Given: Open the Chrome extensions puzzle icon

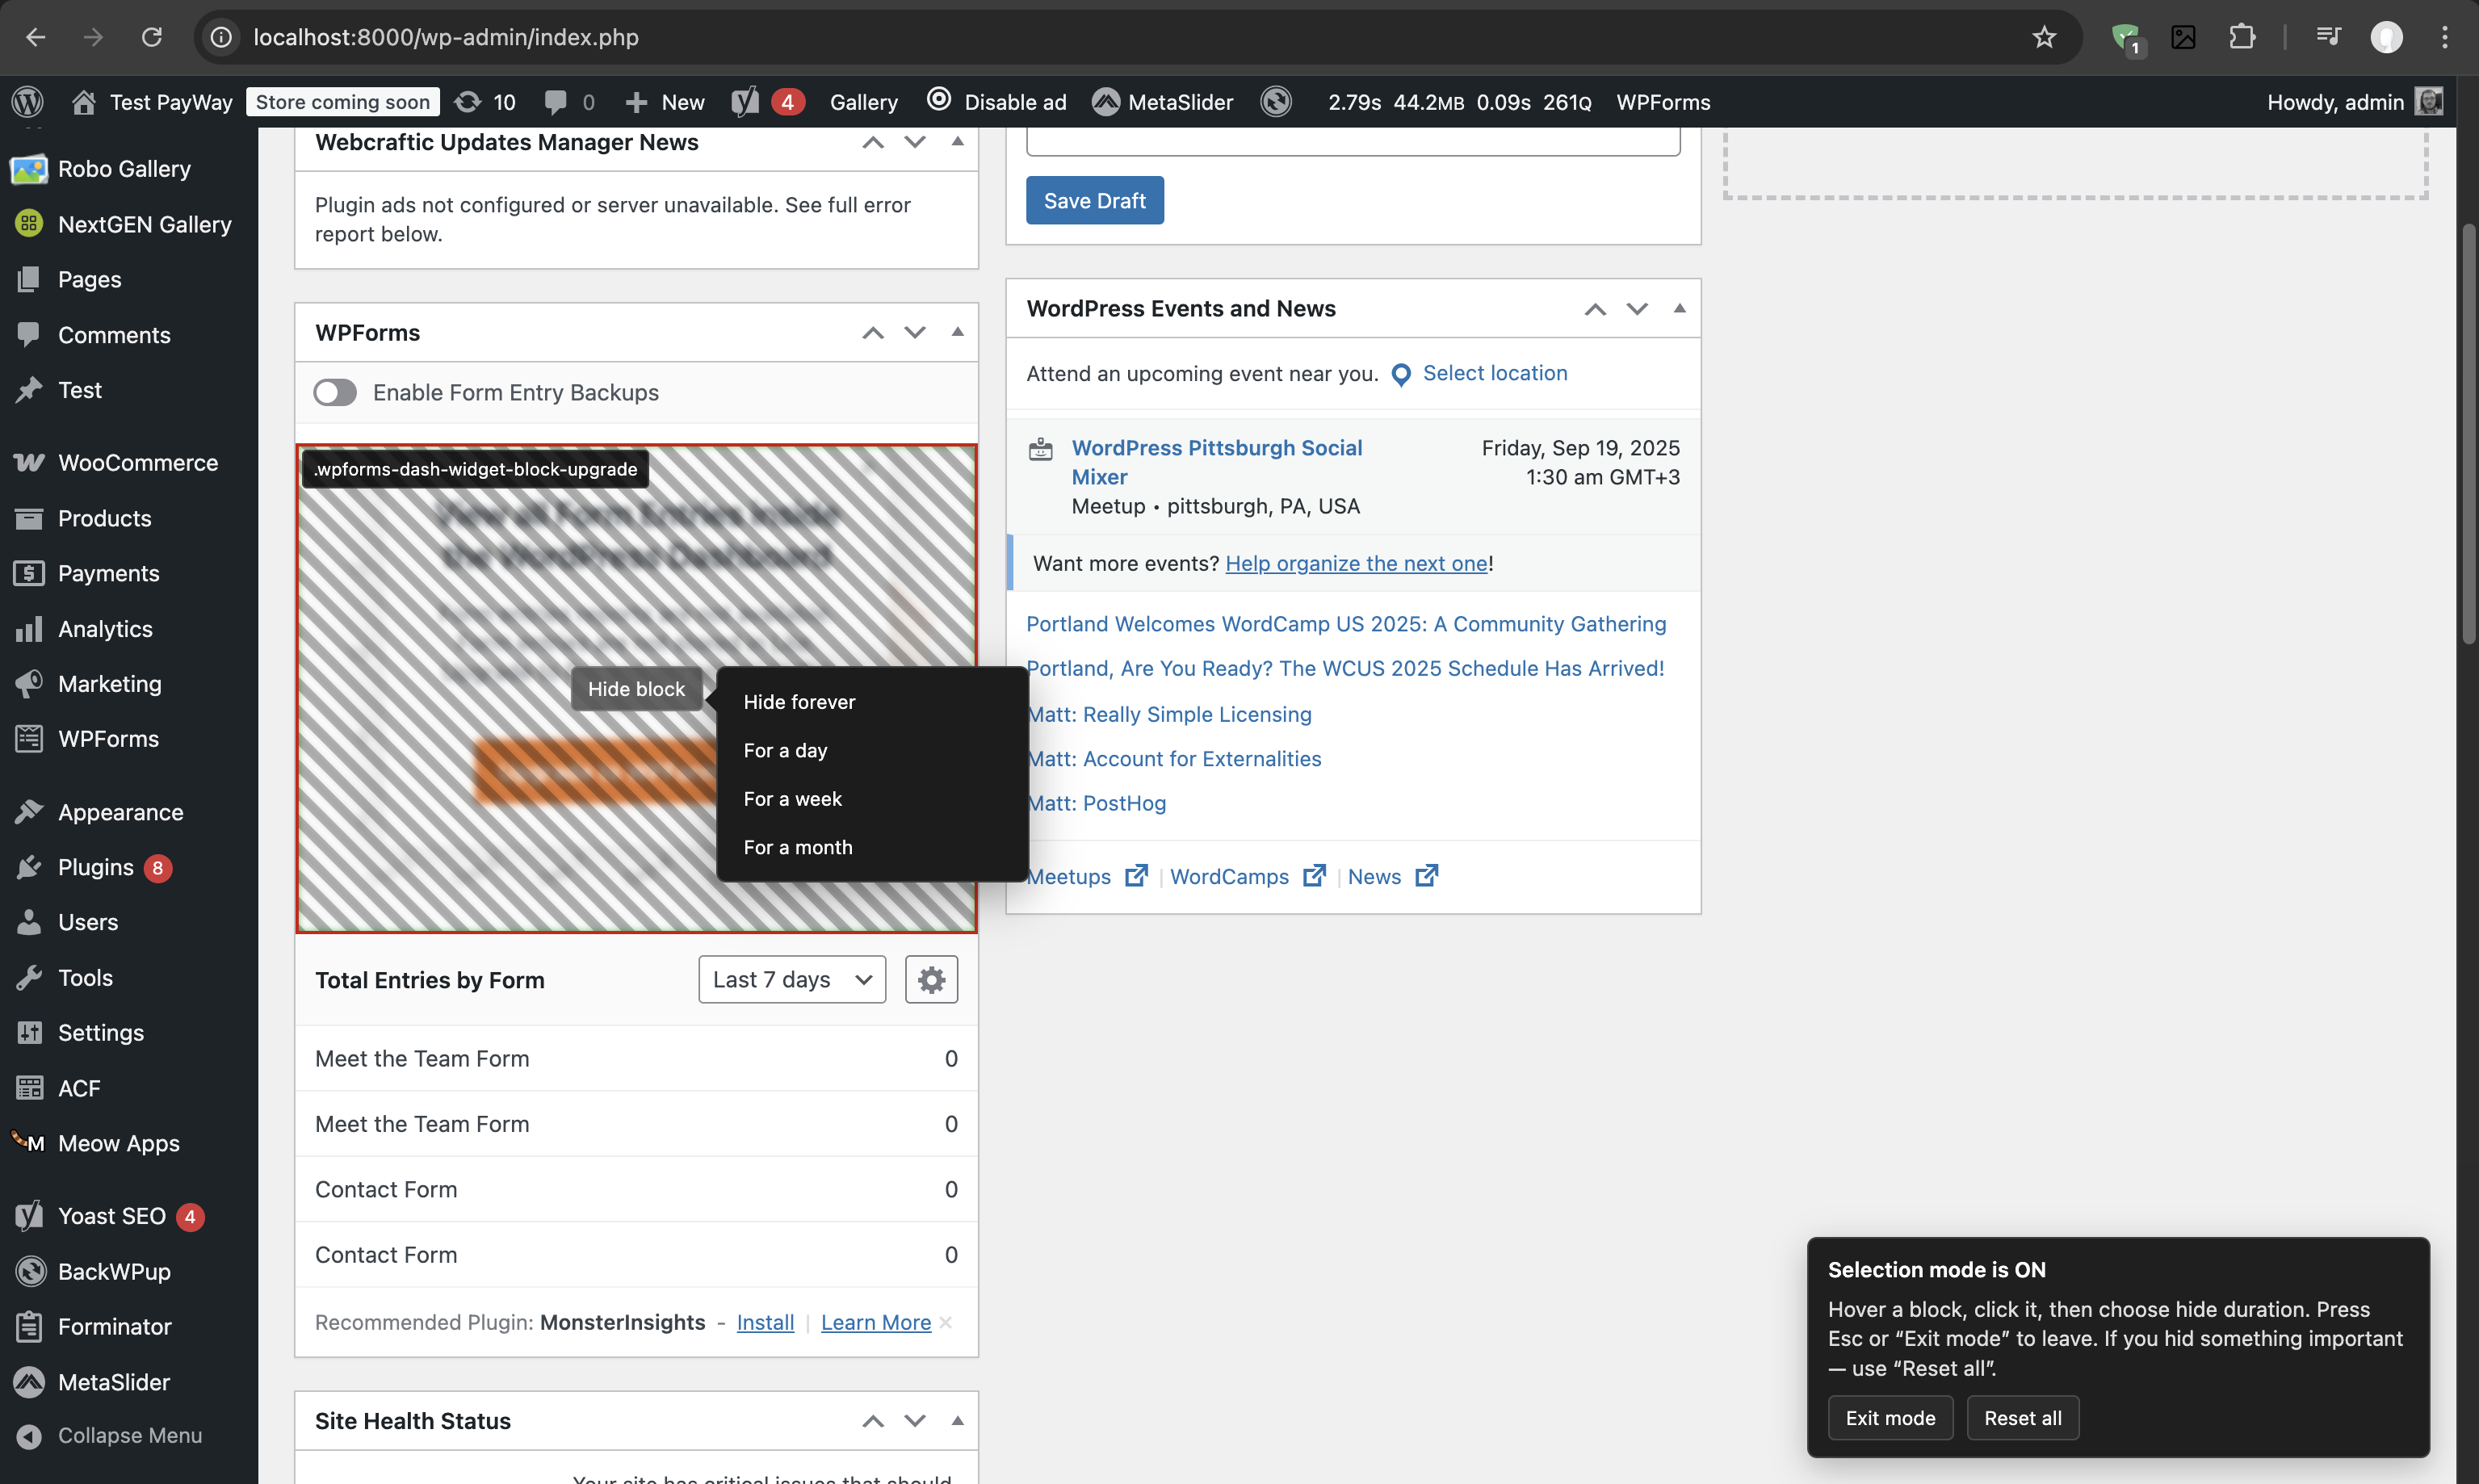Looking at the screenshot, I should [x=2242, y=37].
